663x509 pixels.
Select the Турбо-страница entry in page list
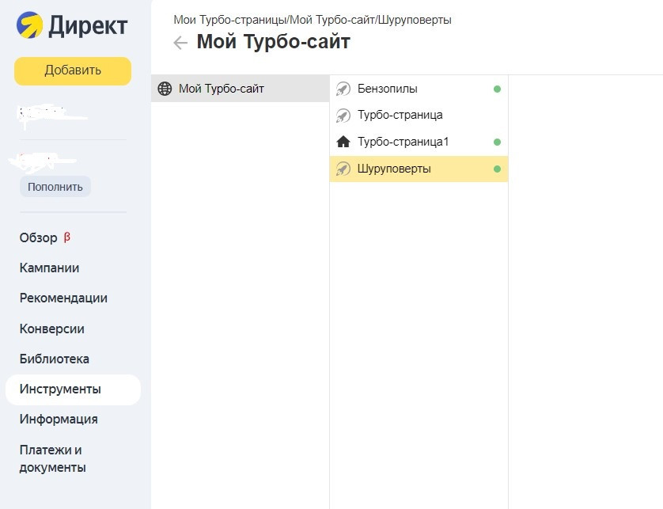[x=400, y=116]
